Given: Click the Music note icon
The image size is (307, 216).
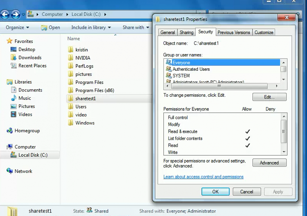Looking at the screenshot, I should click(14, 98).
